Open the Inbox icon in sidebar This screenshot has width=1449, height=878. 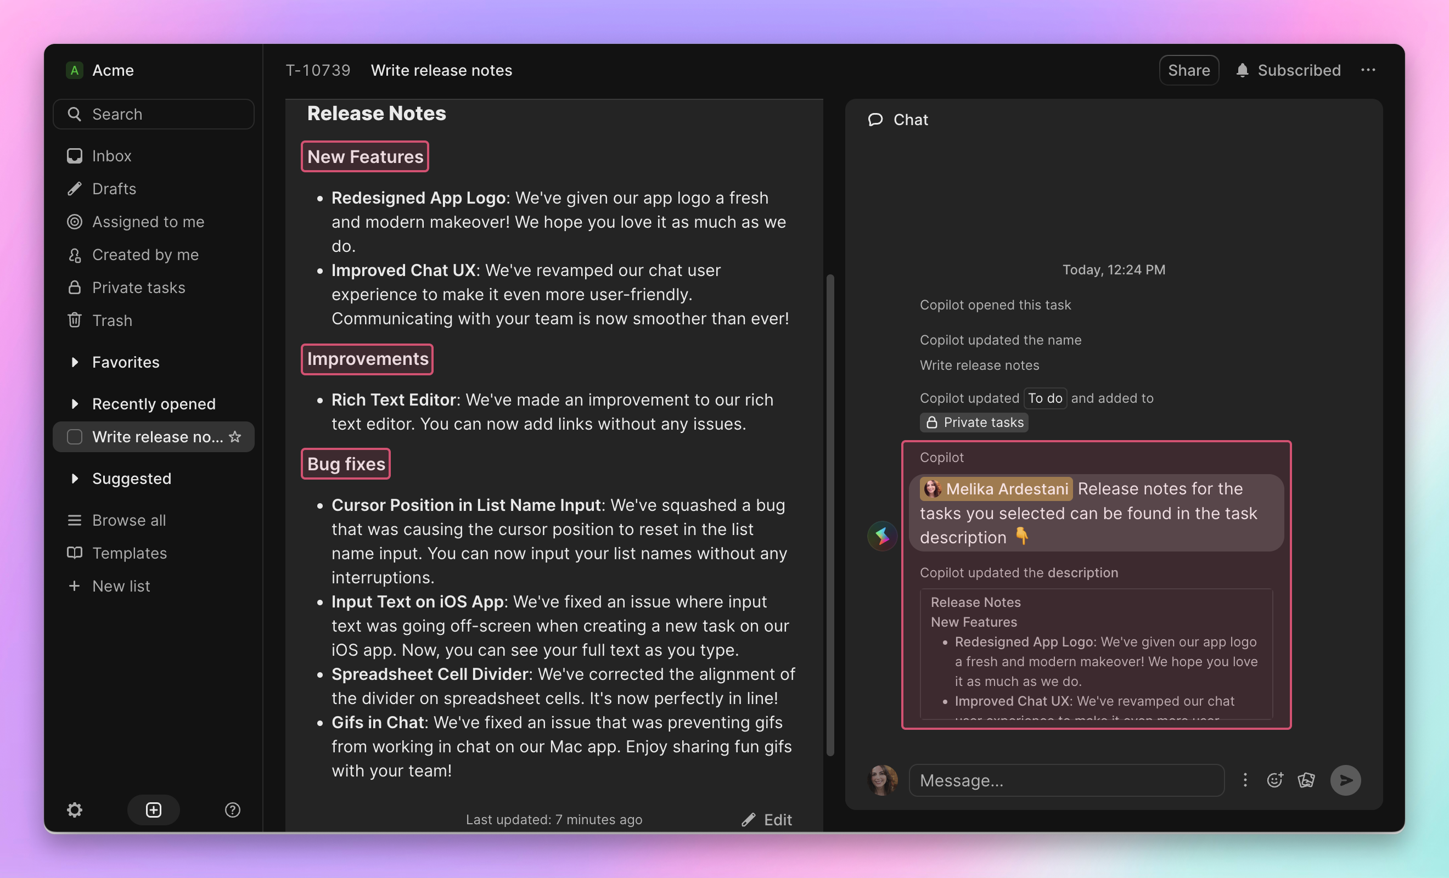click(74, 155)
